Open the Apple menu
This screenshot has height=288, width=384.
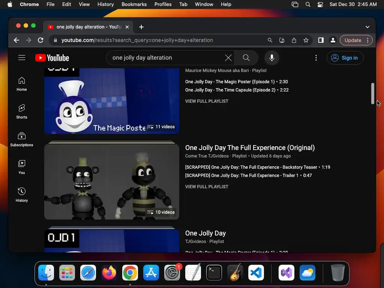click(x=10, y=4)
